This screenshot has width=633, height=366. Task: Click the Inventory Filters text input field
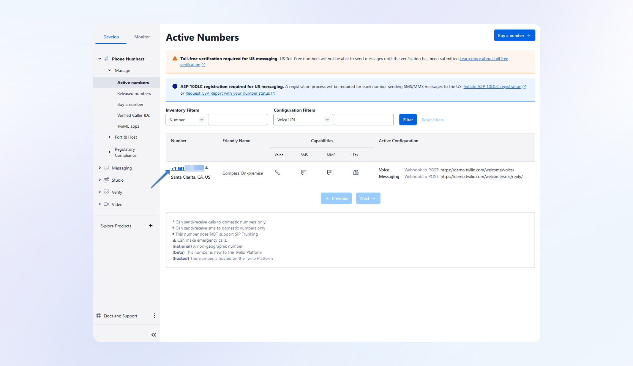pos(238,120)
